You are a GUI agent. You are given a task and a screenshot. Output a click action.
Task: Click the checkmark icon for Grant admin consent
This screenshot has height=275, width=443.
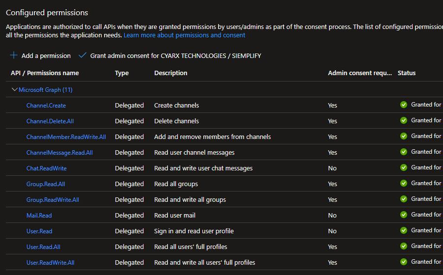(83, 55)
